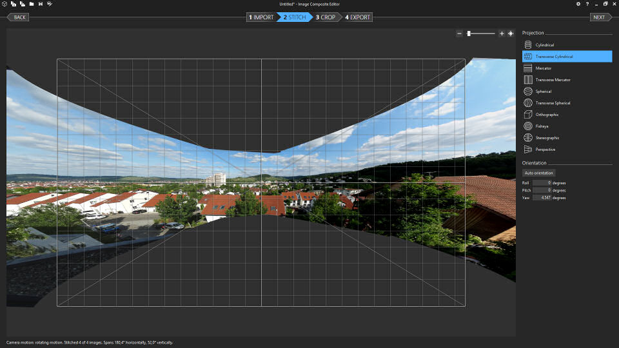
Task: Switch to the 4 EXPORT step
Action: tap(358, 17)
